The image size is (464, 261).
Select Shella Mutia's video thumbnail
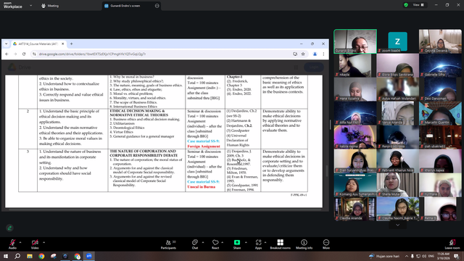(397, 186)
